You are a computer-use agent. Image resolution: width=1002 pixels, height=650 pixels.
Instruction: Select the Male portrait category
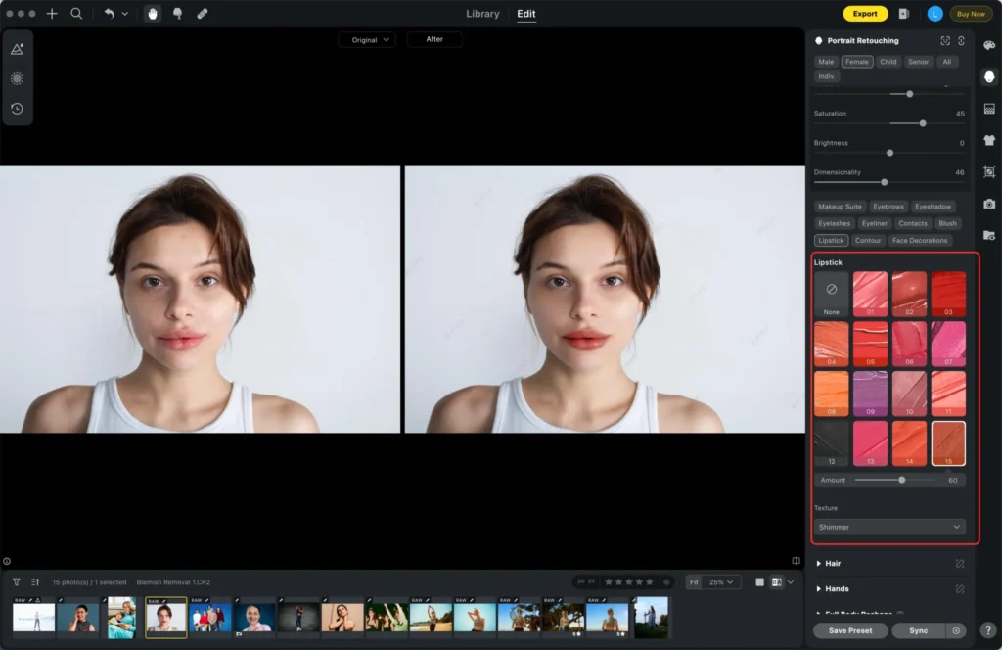tap(827, 62)
